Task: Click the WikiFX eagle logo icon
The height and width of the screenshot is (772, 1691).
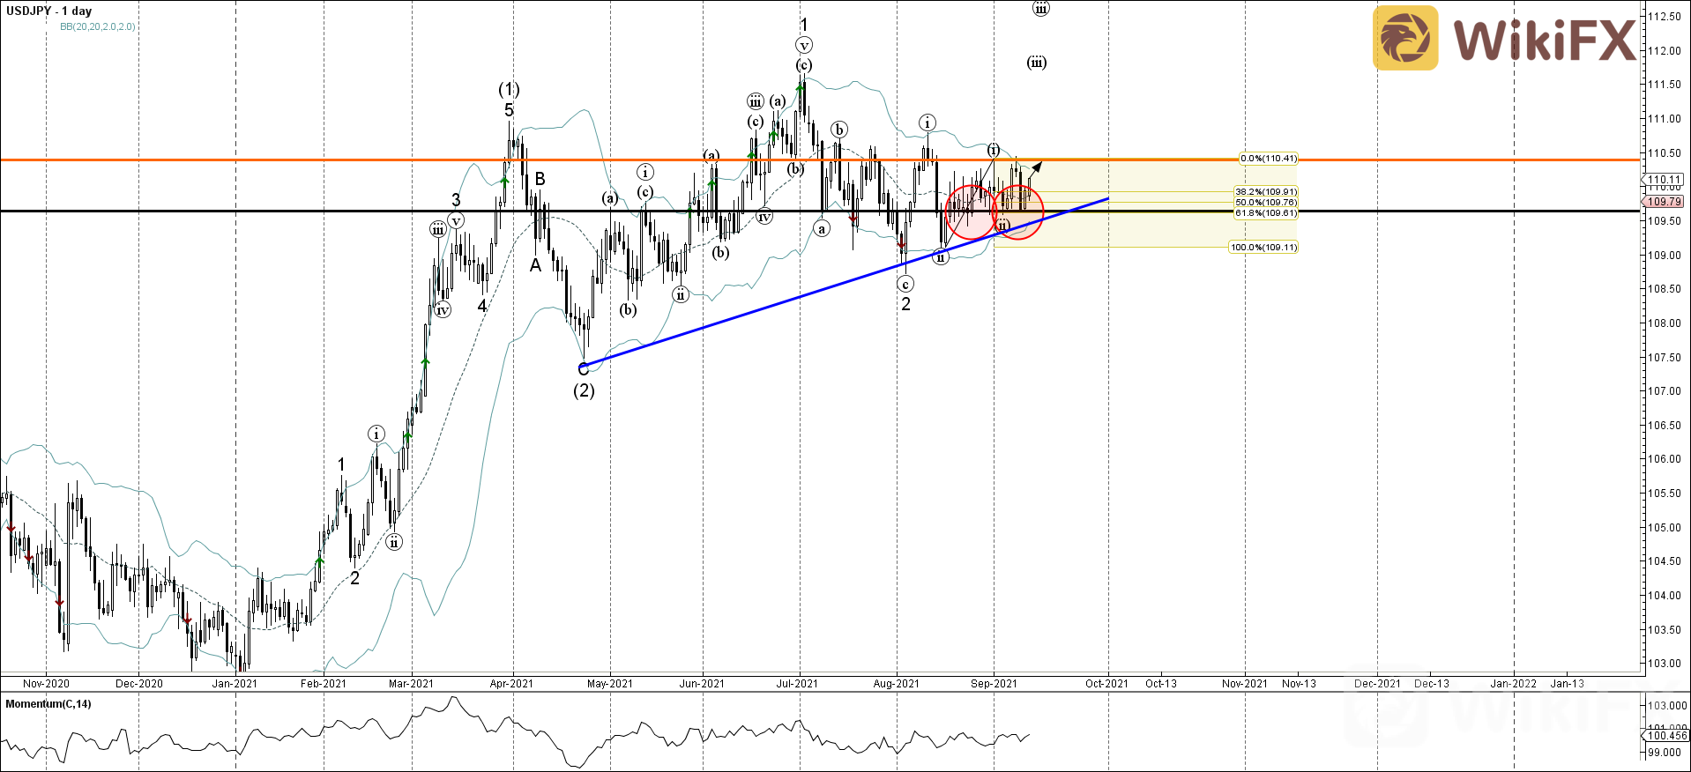Action: (x=1405, y=38)
